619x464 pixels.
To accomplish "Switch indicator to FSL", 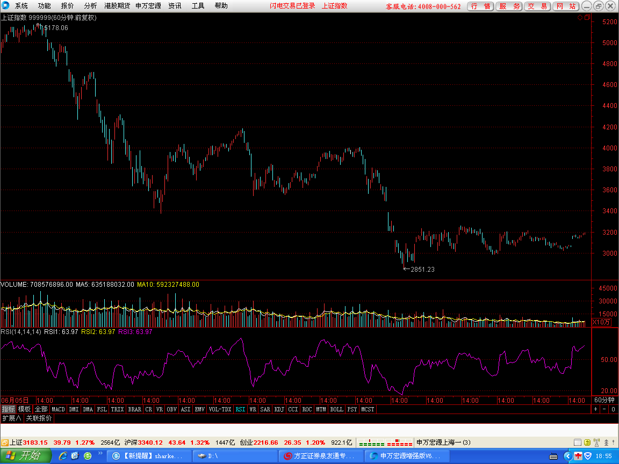I will 102,409.
